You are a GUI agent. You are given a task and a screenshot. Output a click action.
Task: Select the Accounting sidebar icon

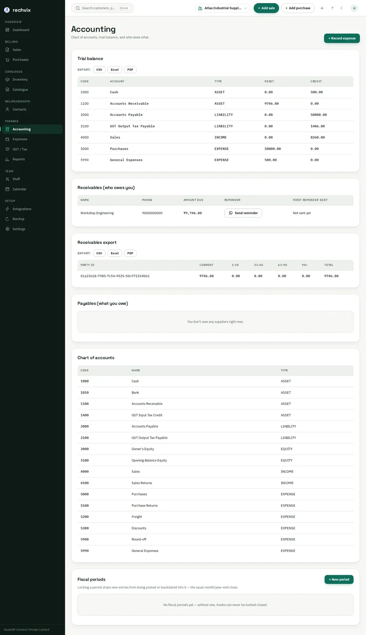(7, 129)
